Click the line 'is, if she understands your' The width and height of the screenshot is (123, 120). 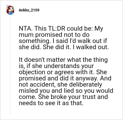[56, 66]
